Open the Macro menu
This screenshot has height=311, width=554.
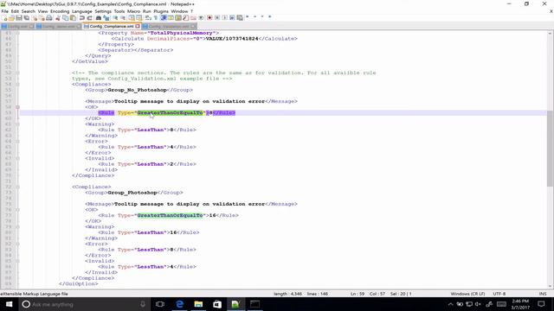click(133, 11)
